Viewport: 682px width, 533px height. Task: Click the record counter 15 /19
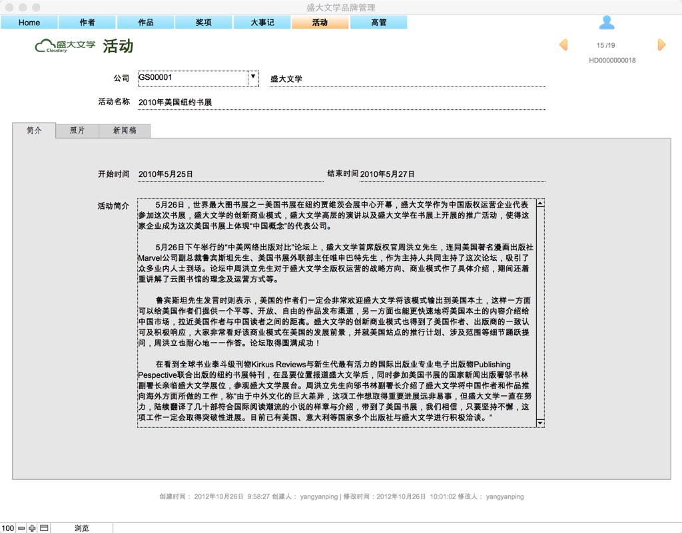click(x=605, y=45)
